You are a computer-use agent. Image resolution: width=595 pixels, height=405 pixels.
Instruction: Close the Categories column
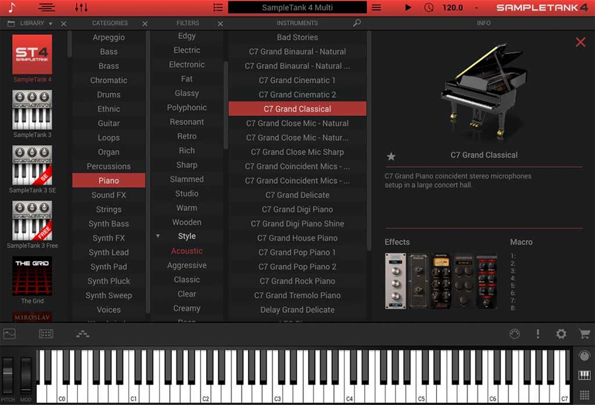coord(145,24)
